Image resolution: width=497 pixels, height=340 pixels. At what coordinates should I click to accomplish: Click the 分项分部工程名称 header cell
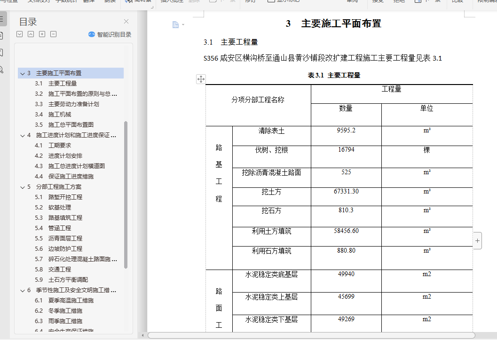pyautogui.click(x=258, y=105)
